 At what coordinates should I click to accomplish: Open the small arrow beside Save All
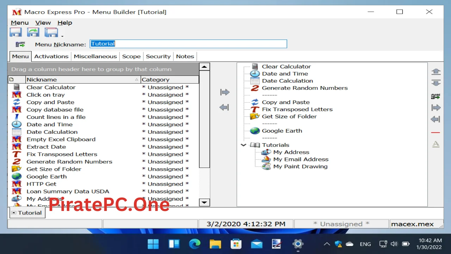point(62,36)
